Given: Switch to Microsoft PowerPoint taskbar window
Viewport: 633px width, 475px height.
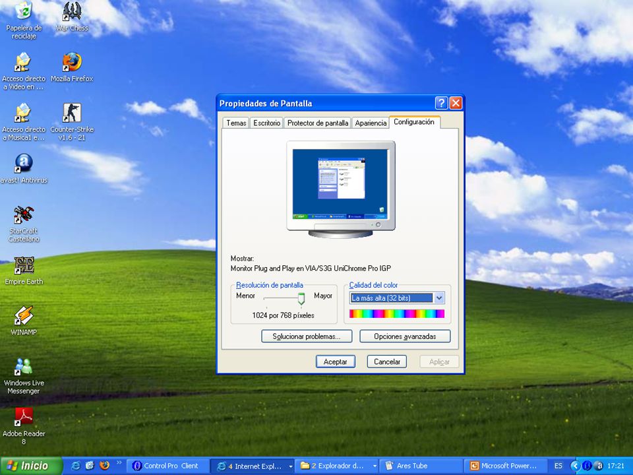Looking at the screenshot, I should [x=505, y=466].
